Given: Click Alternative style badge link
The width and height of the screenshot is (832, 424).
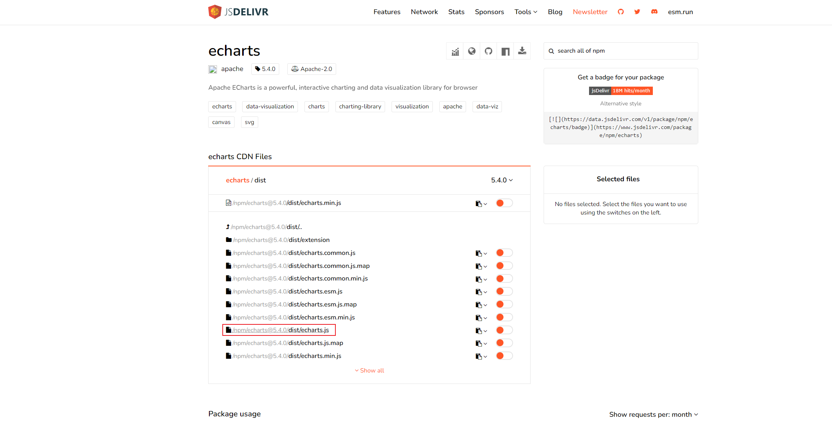Looking at the screenshot, I should pos(621,103).
